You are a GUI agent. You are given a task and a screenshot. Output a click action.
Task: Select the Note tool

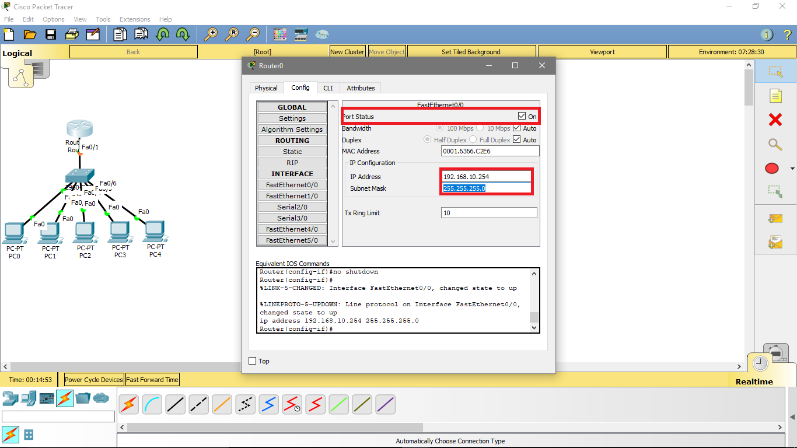pos(775,96)
